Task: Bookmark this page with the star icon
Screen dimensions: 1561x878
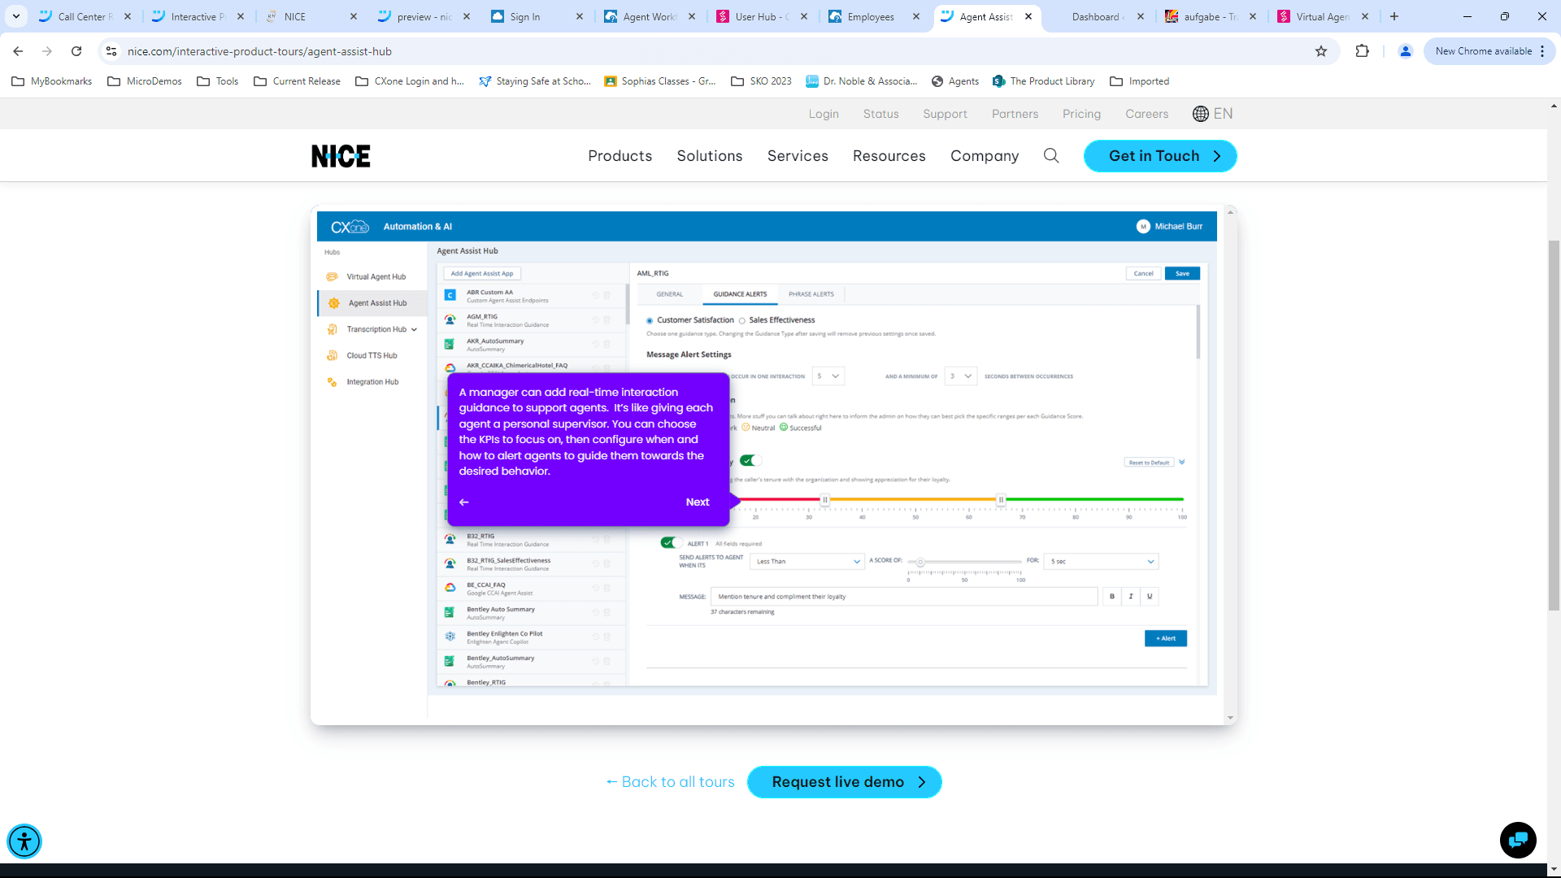Action: tap(1321, 51)
